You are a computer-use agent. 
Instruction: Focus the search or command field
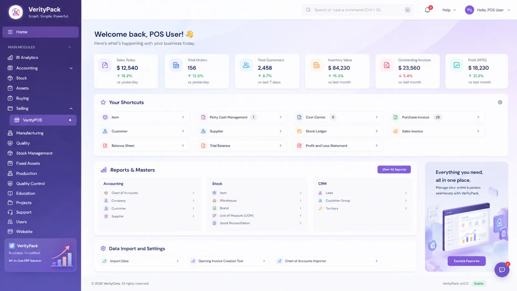[358, 10]
